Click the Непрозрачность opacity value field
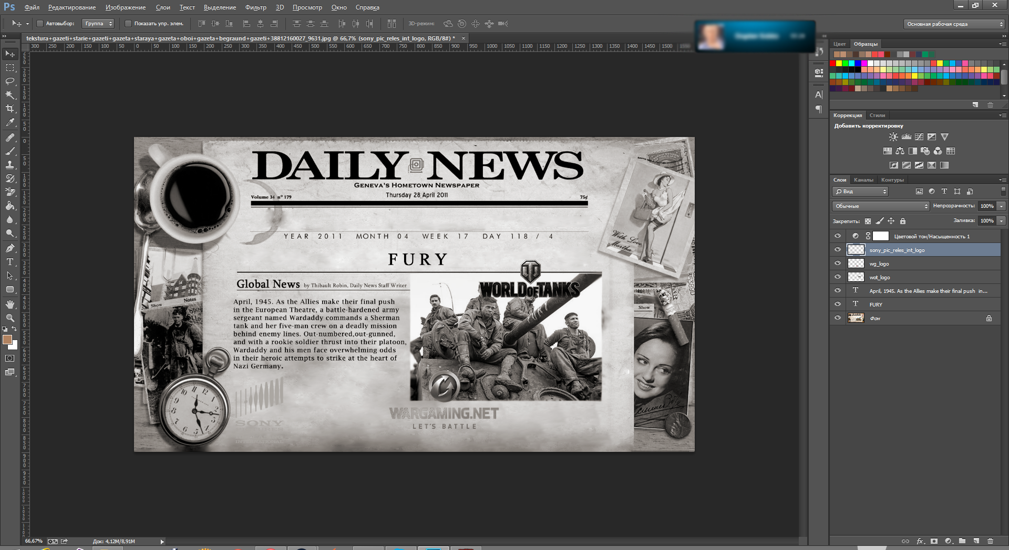 click(986, 206)
